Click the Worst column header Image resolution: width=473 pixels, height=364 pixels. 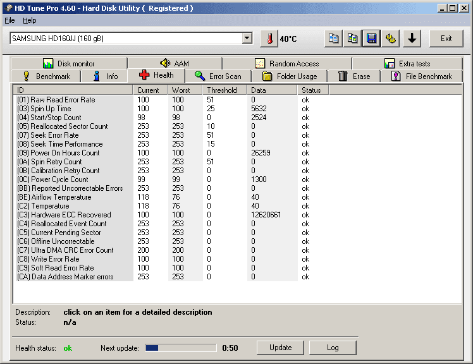[185, 90]
